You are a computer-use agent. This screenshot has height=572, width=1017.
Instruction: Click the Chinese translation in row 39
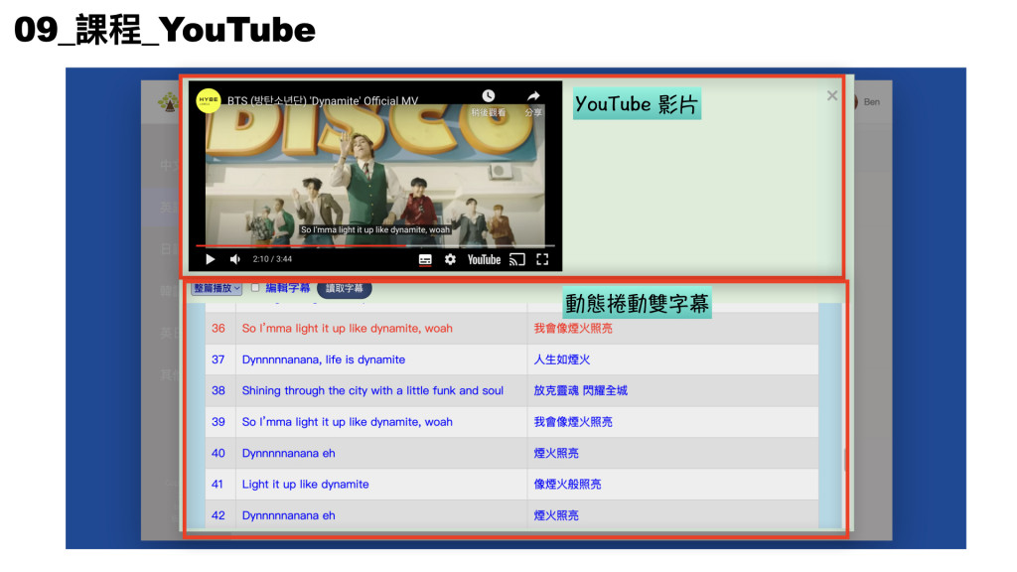tap(573, 421)
